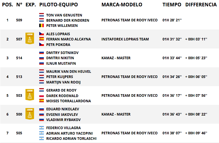219x143 pixels.
Task: Click truck number 513
Action: pos(19,77)
